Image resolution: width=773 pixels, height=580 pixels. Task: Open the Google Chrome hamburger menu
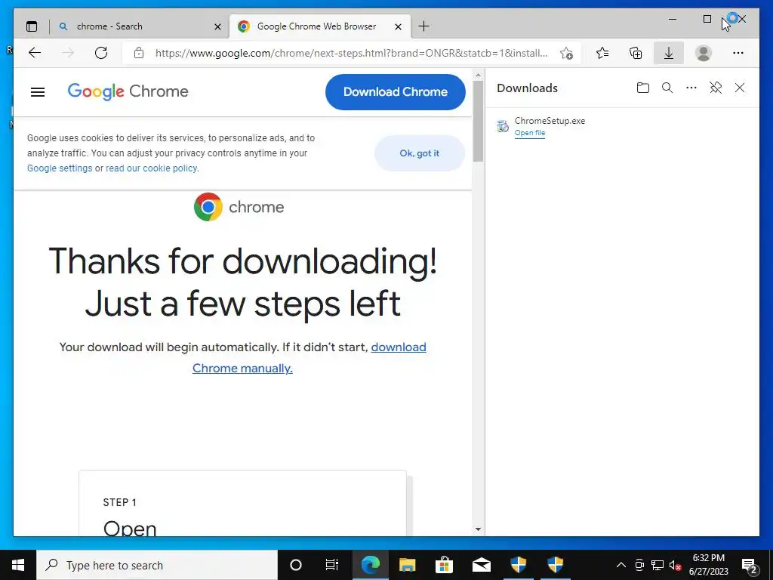click(x=38, y=91)
